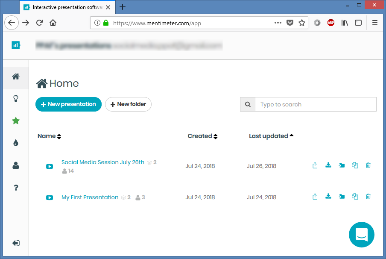Open your profile via the person icon
386x259 pixels.
click(x=16, y=165)
